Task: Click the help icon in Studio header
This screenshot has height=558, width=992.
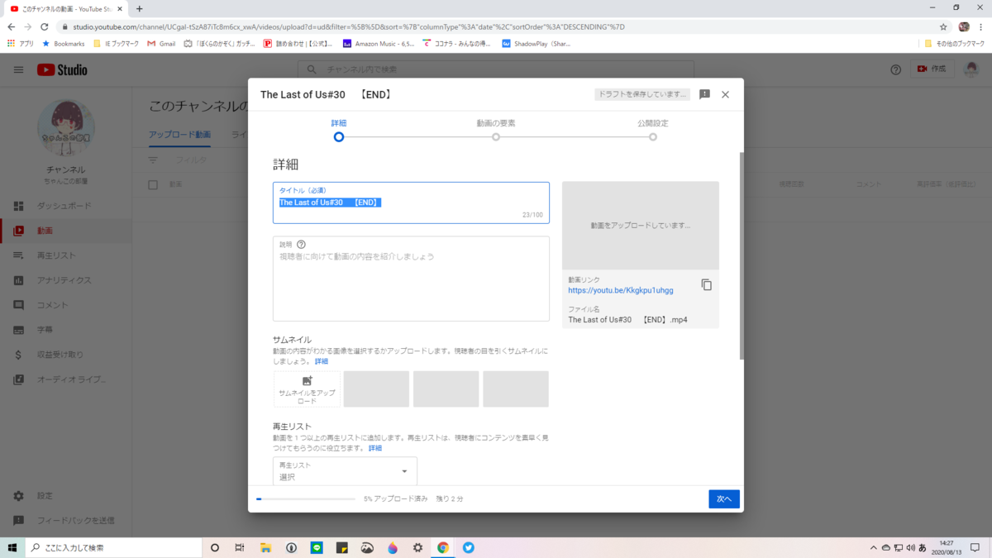Action: (x=896, y=69)
